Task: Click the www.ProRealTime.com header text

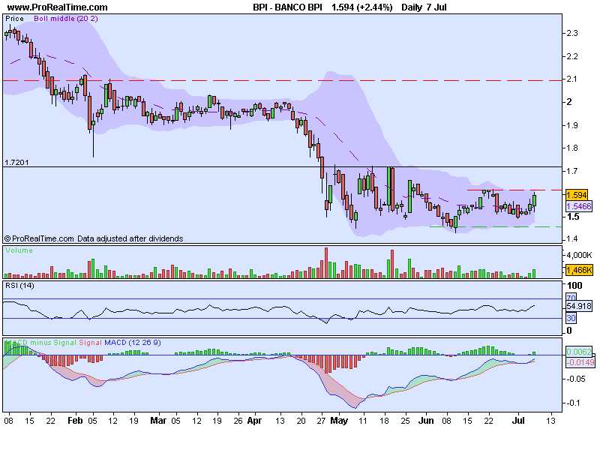Action: (x=58, y=7)
